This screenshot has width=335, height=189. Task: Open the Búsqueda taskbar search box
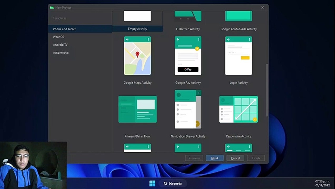click(x=173, y=183)
